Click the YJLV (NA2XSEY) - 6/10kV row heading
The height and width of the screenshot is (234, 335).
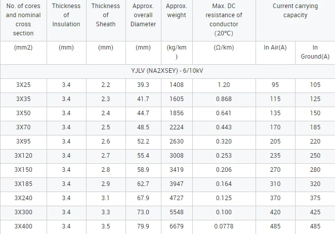click(x=167, y=71)
